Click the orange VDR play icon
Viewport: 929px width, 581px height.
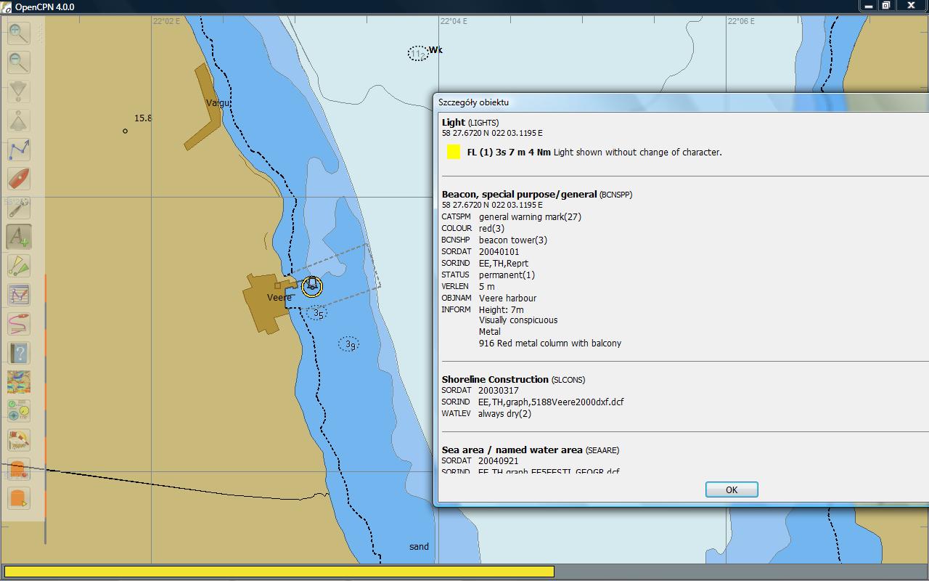tap(19, 498)
